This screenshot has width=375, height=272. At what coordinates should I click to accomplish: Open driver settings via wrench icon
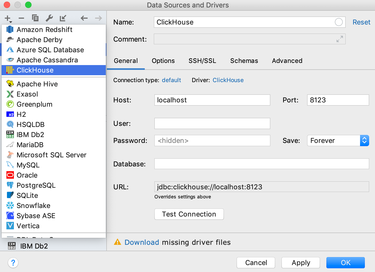pyautogui.click(x=49, y=18)
